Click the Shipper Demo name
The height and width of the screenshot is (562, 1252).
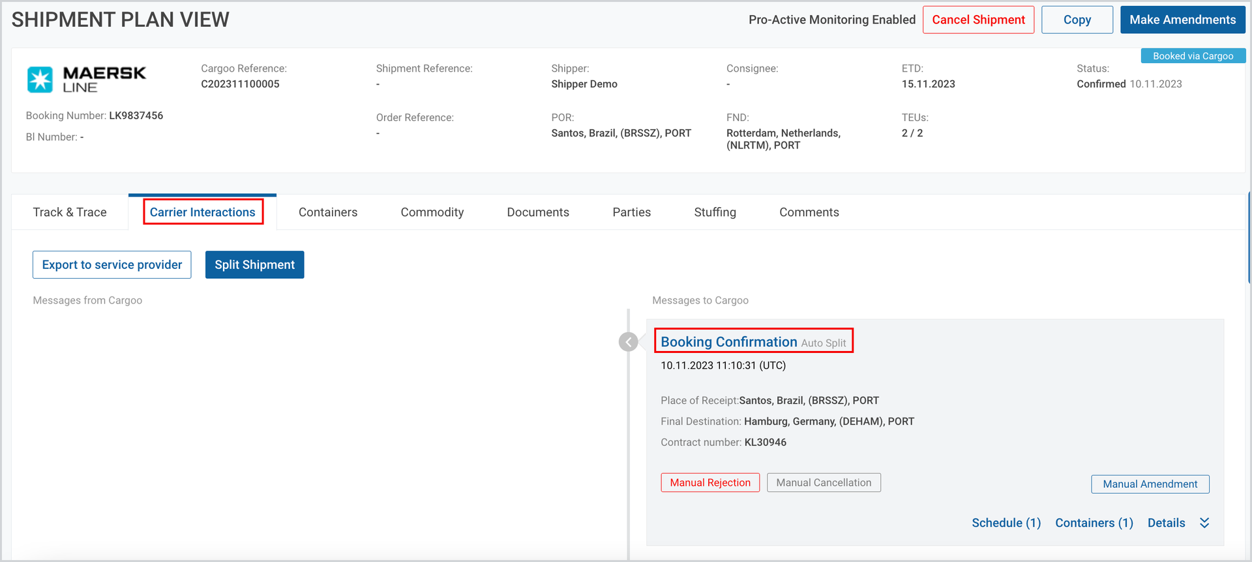tap(584, 84)
